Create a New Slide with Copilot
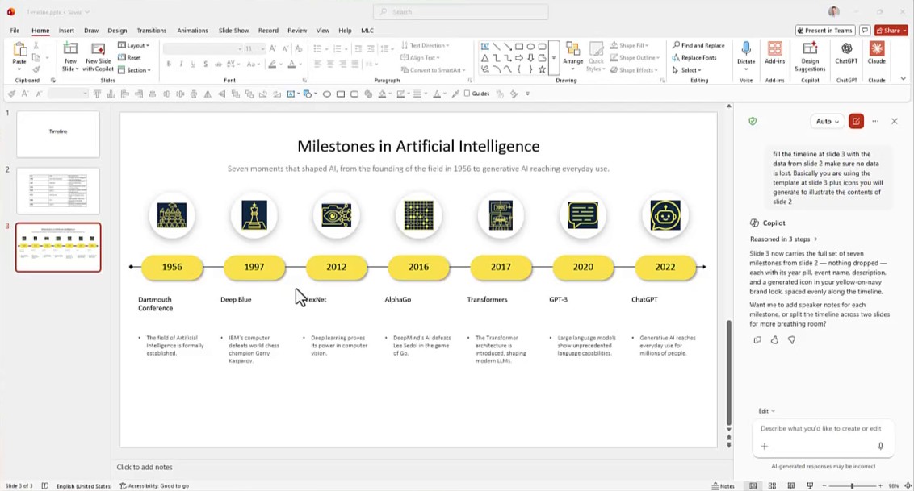 (98, 56)
